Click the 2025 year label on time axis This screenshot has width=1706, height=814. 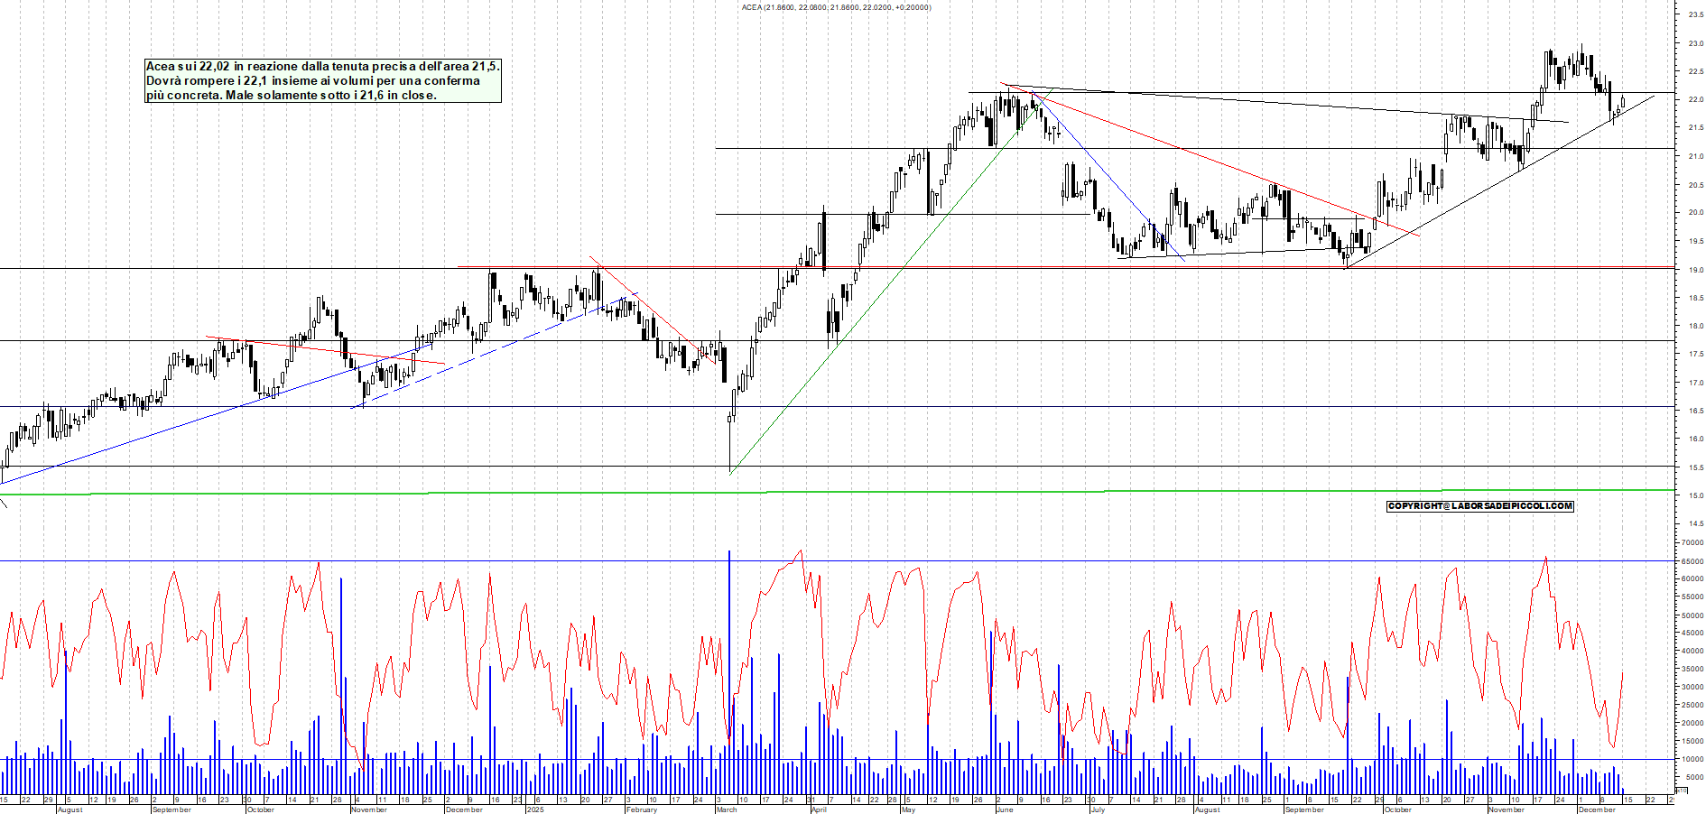pyautogui.click(x=534, y=809)
